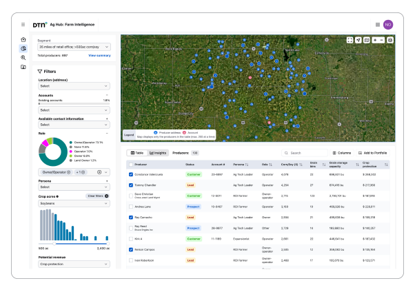Click the upper crop acres slider handle
The width and height of the screenshot is (415, 292).
point(108,244)
